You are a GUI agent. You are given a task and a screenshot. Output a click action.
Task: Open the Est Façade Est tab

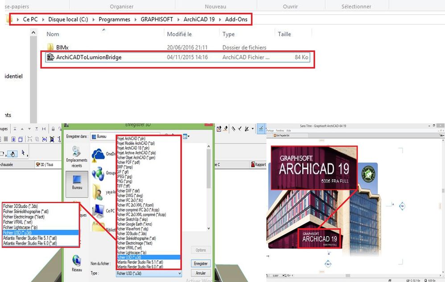coord(281,135)
